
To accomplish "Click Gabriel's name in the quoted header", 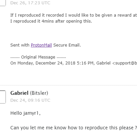I will click(103, 63).
